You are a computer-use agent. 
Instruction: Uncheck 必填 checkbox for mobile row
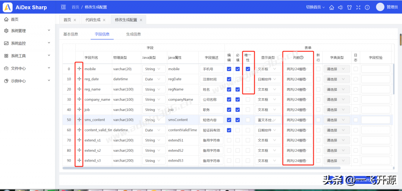(238, 69)
